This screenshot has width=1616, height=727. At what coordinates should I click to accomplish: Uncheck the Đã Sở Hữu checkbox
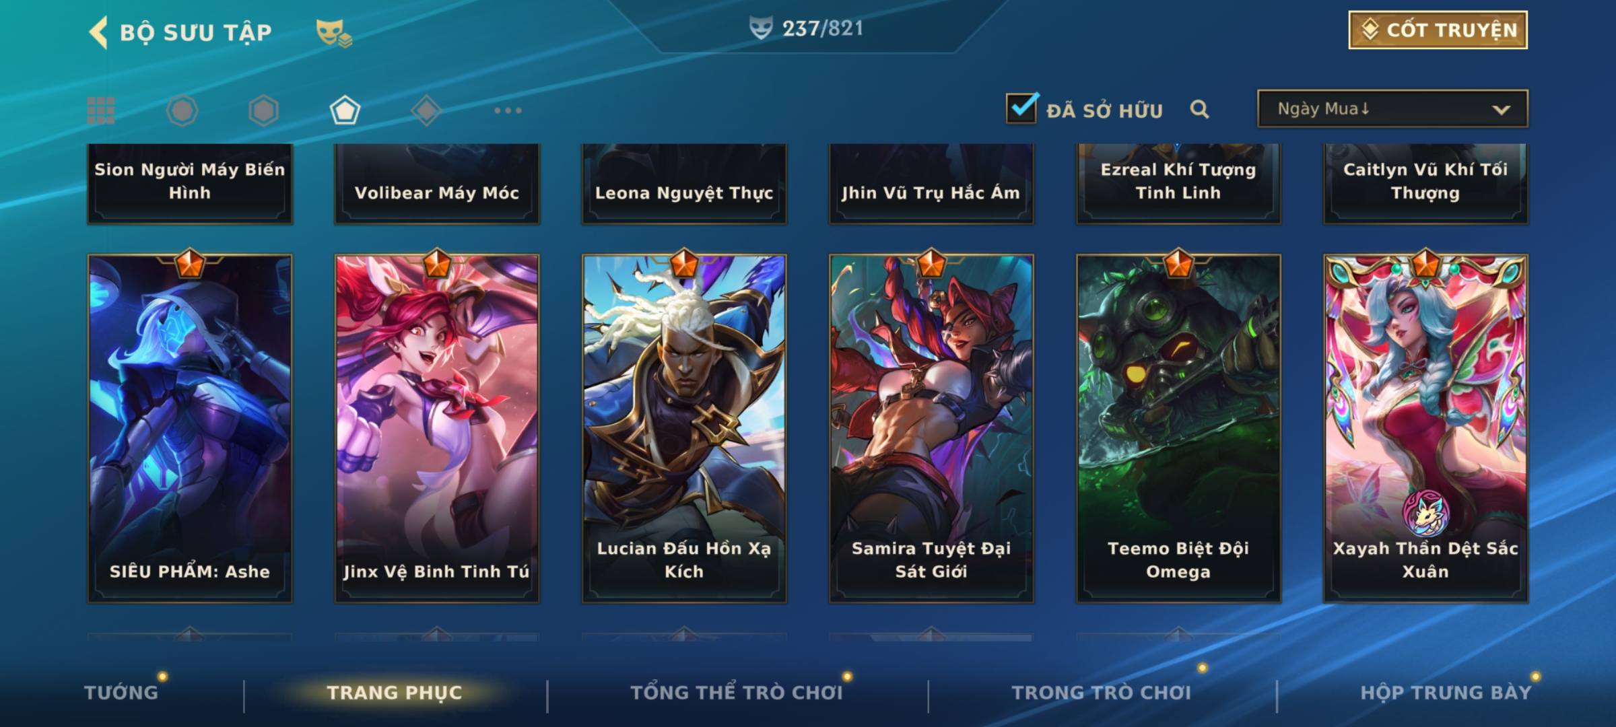(x=1022, y=108)
